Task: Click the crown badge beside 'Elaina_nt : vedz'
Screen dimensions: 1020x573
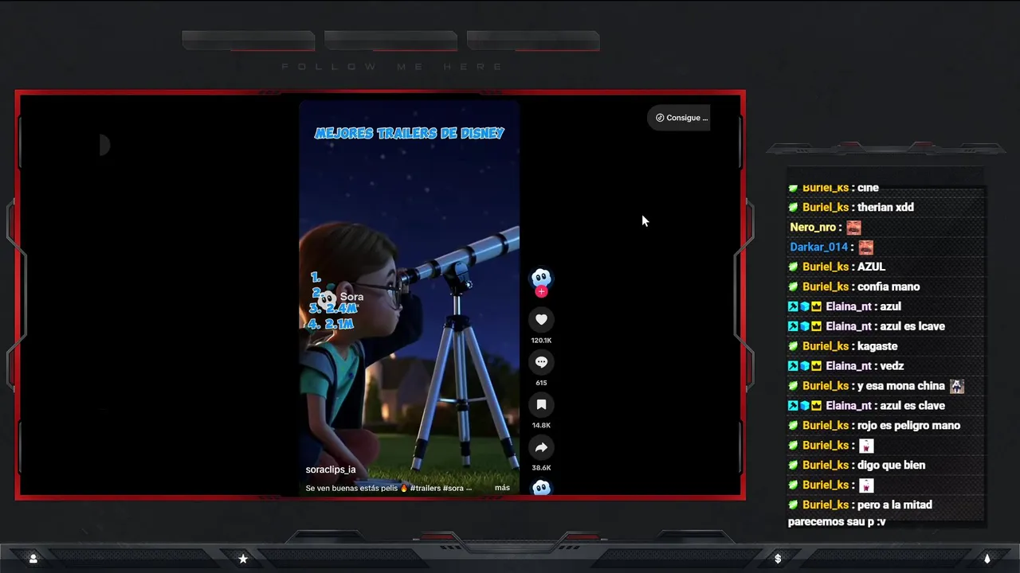Action: click(816, 366)
